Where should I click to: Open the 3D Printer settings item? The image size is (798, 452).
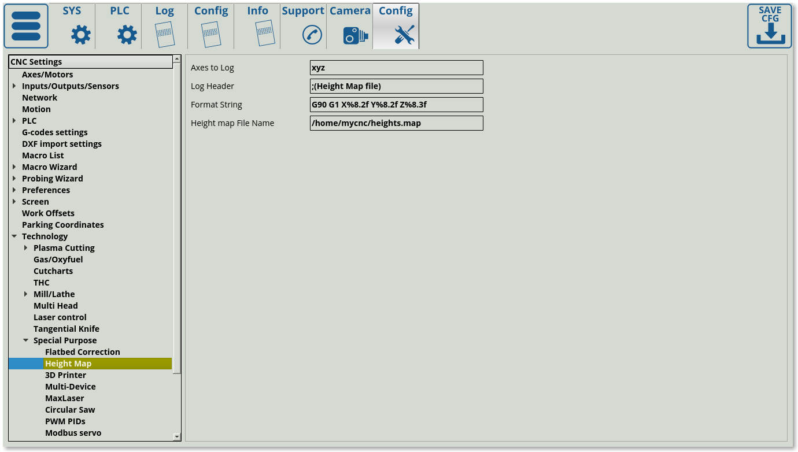[65, 375]
